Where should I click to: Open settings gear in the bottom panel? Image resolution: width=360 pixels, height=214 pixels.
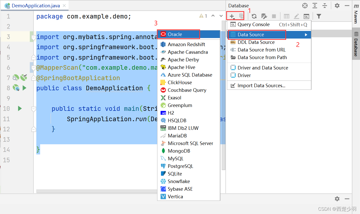tap(337, 199)
